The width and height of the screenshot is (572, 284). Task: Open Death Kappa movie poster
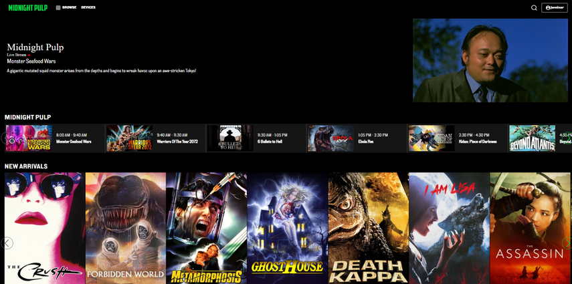[369, 228]
